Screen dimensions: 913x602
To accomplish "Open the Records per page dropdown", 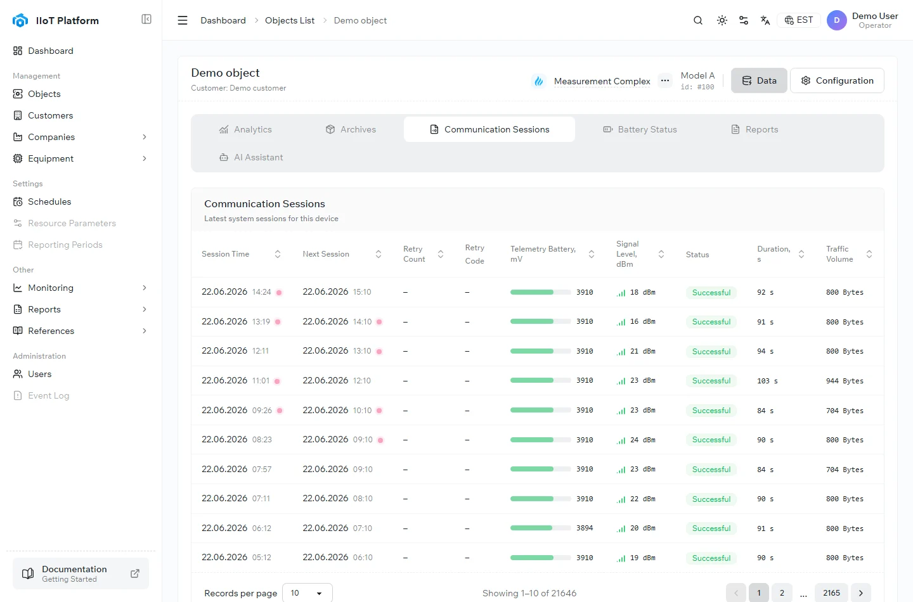I will [x=308, y=593].
